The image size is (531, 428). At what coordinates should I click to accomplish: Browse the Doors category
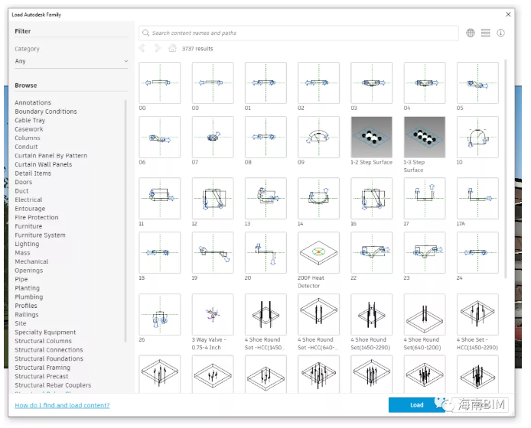(x=24, y=182)
